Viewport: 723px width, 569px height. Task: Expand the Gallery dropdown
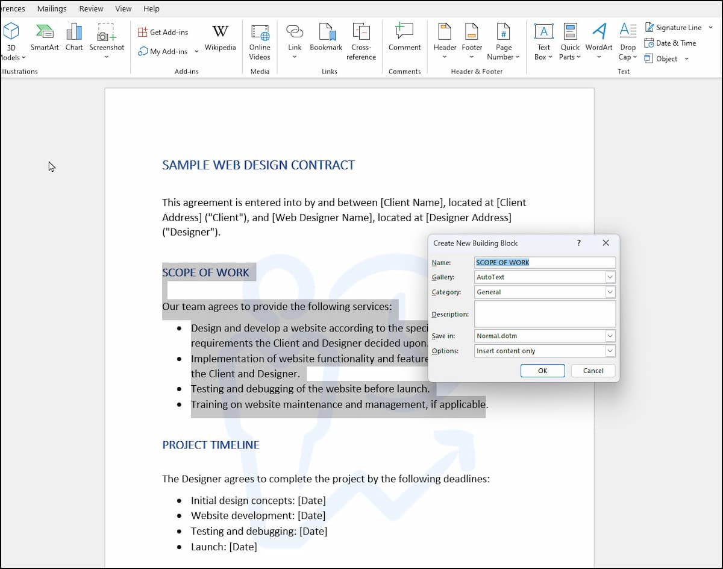click(x=610, y=277)
